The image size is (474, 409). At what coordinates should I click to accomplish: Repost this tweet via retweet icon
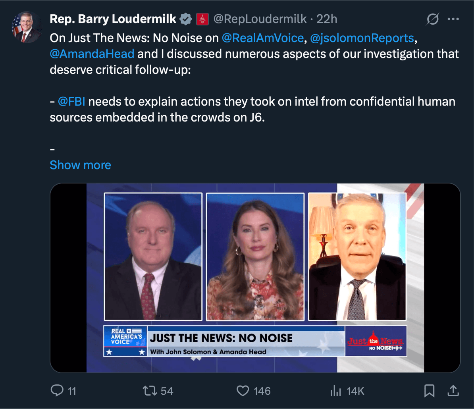tap(150, 391)
